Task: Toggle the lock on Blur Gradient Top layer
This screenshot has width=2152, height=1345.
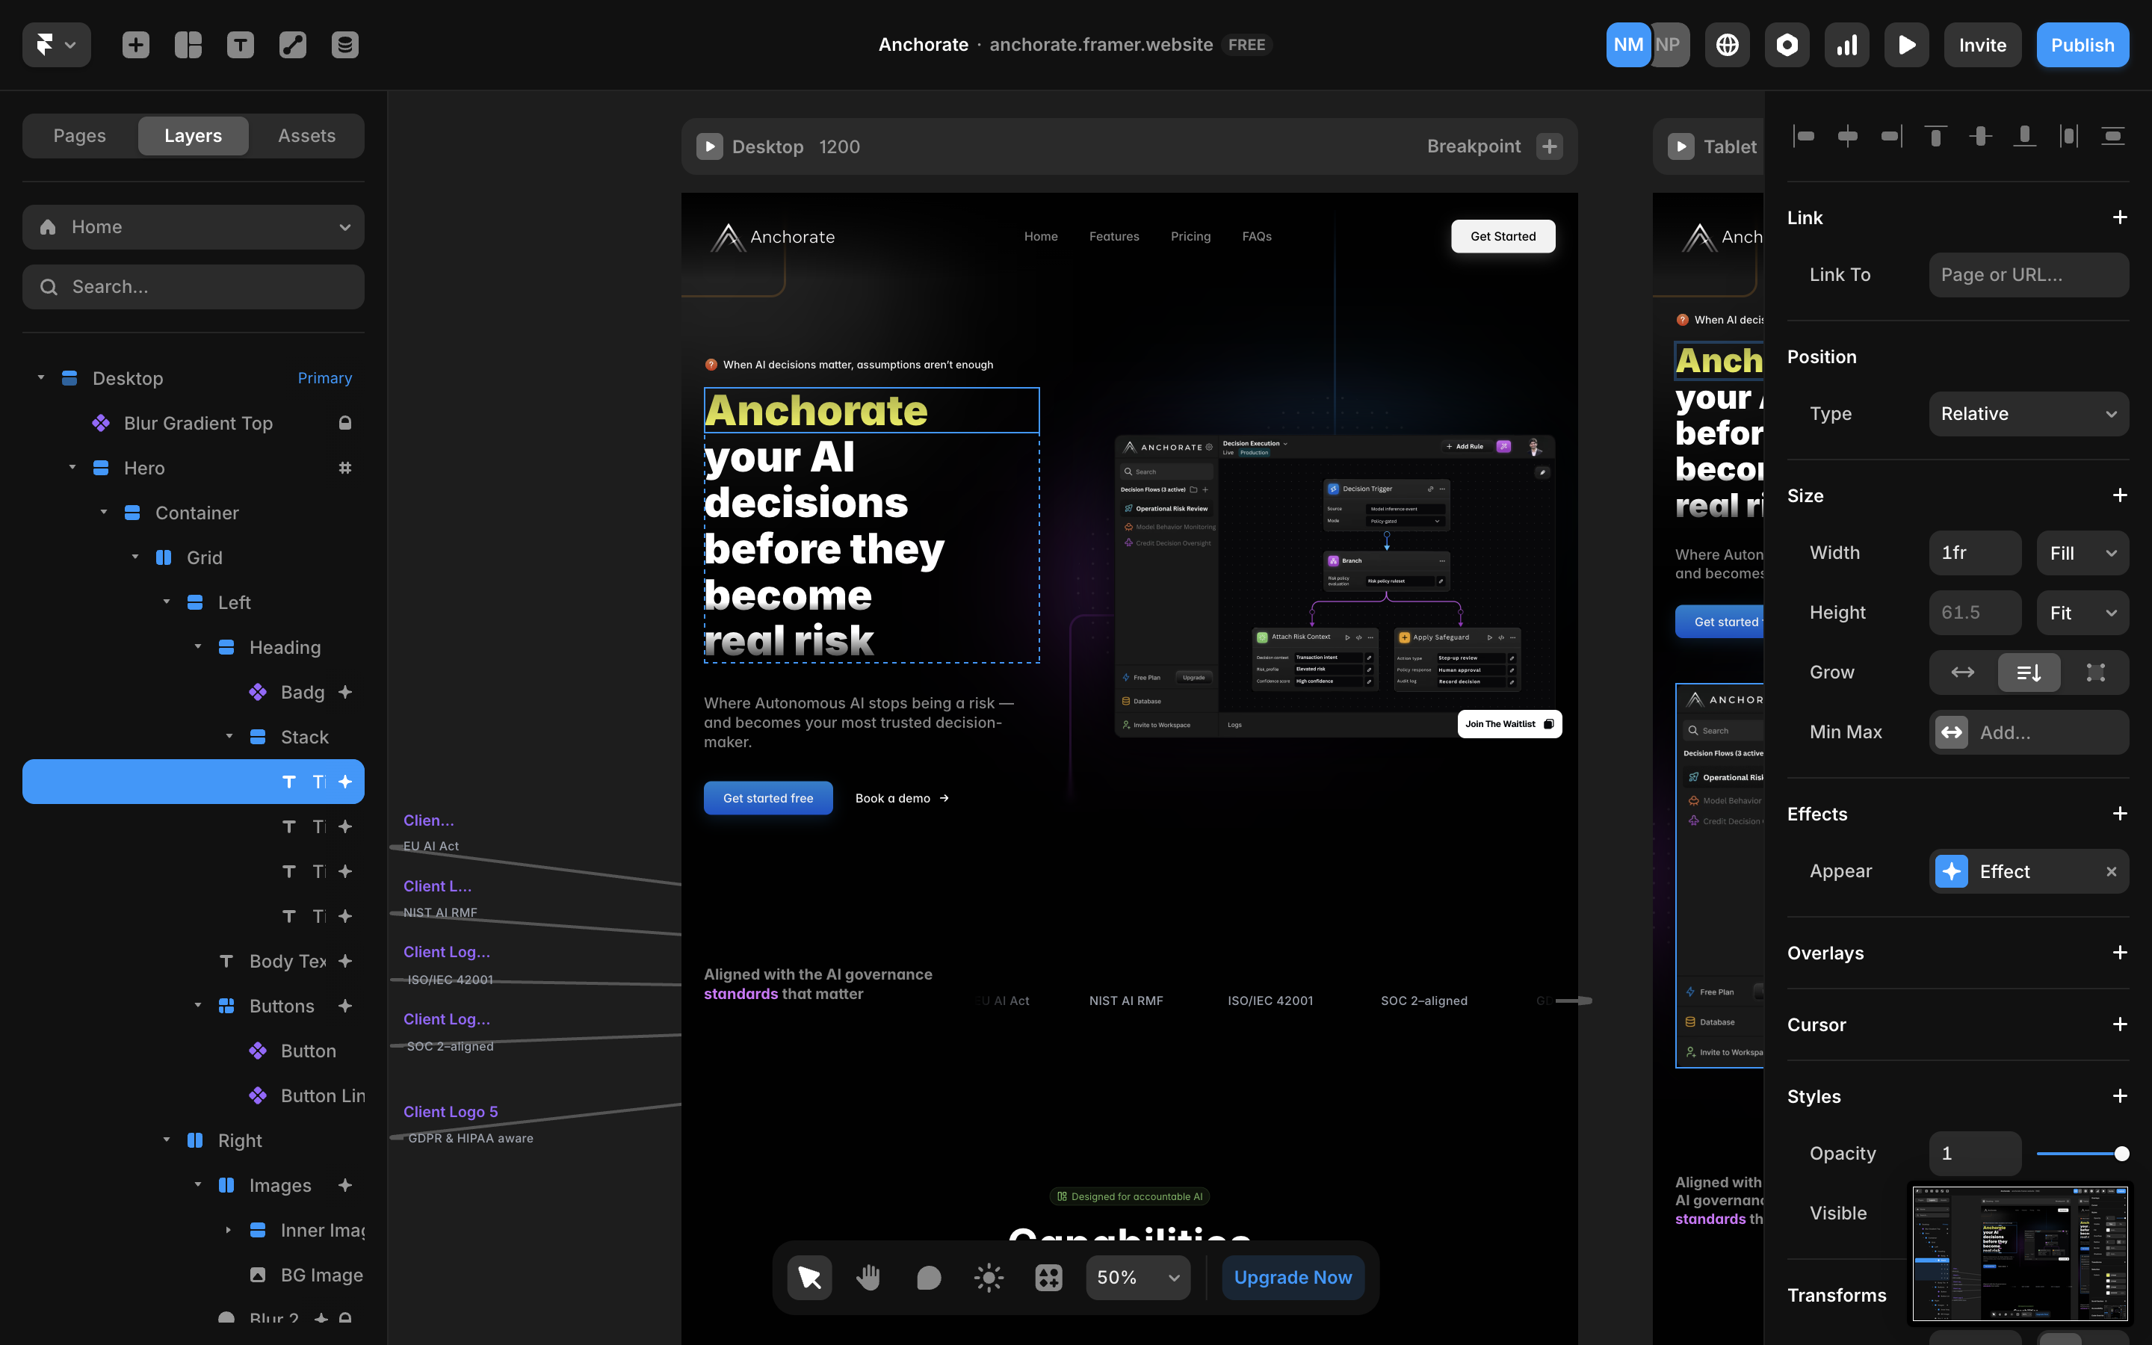Action: tap(345, 424)
